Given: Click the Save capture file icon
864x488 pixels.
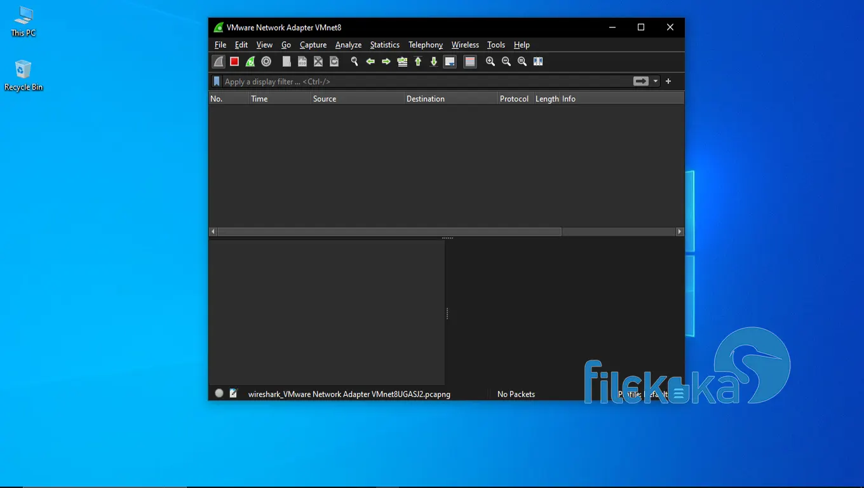Looking at the screenshot, I should pyautogui.click(x=302, y=62).
